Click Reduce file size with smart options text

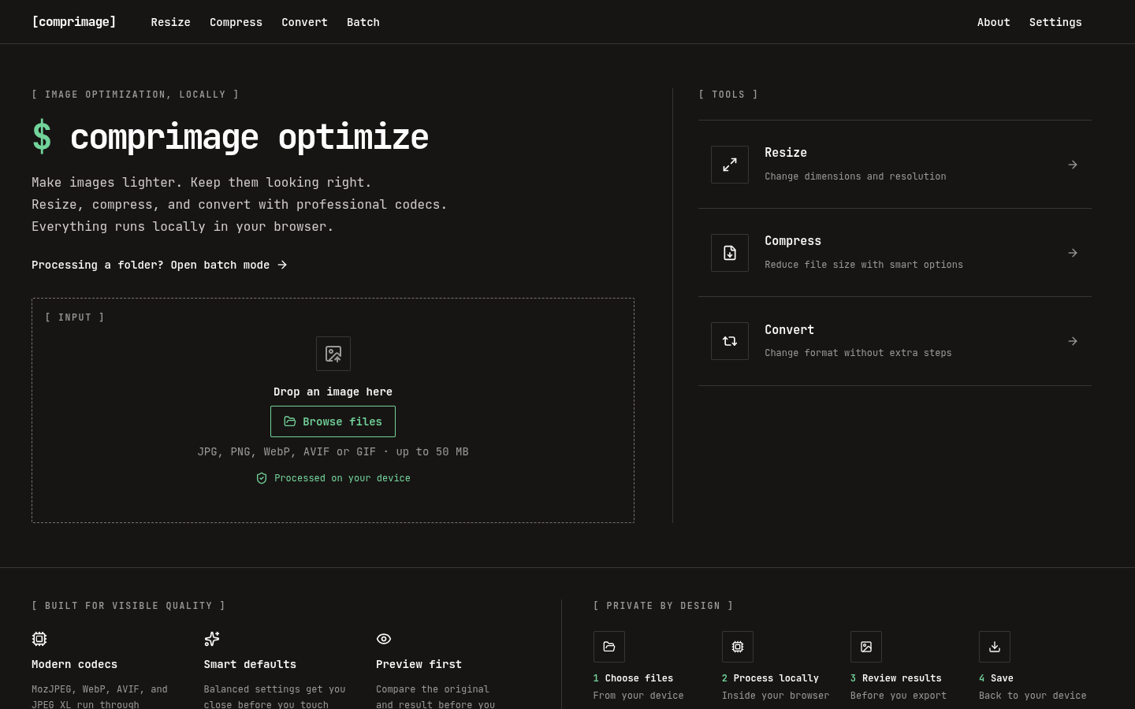click(864, 265)
